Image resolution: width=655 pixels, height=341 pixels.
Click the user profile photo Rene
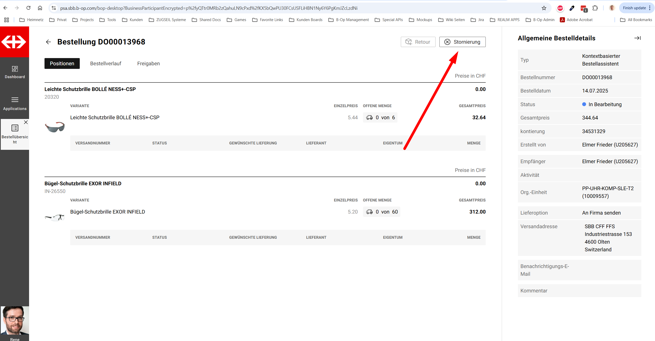point(15,320)
